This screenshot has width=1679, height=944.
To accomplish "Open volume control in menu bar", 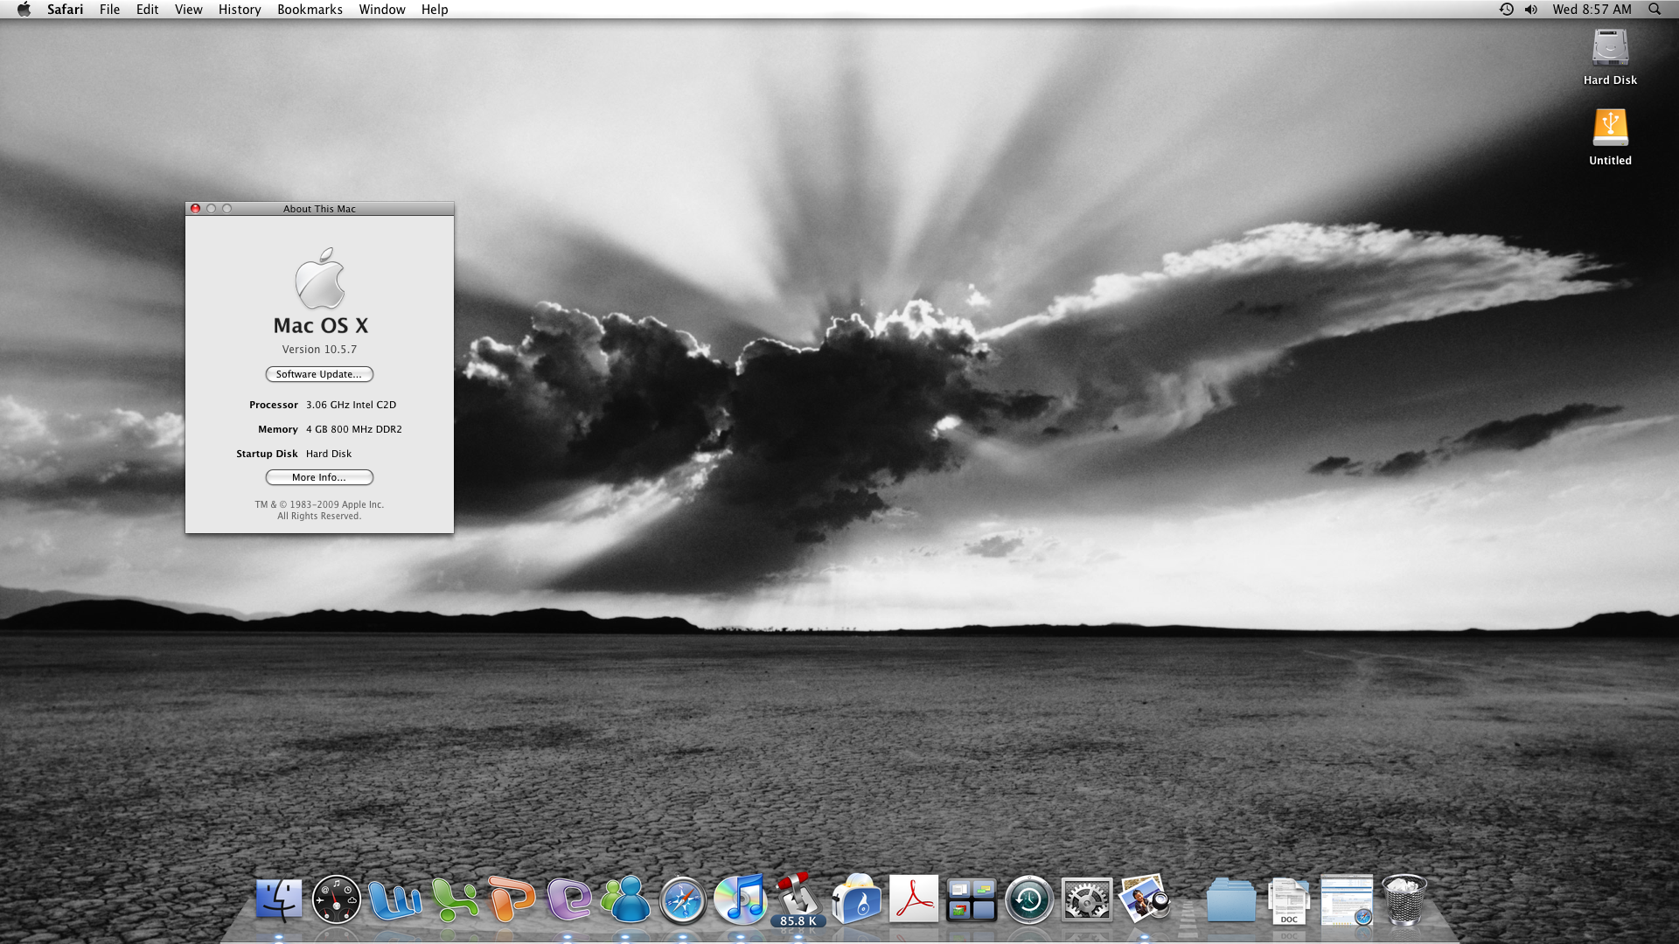I will point(1531,10).
